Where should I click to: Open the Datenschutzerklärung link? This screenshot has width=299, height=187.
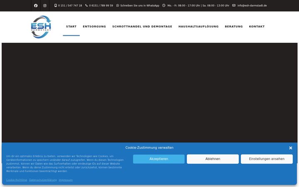point(43,180)
